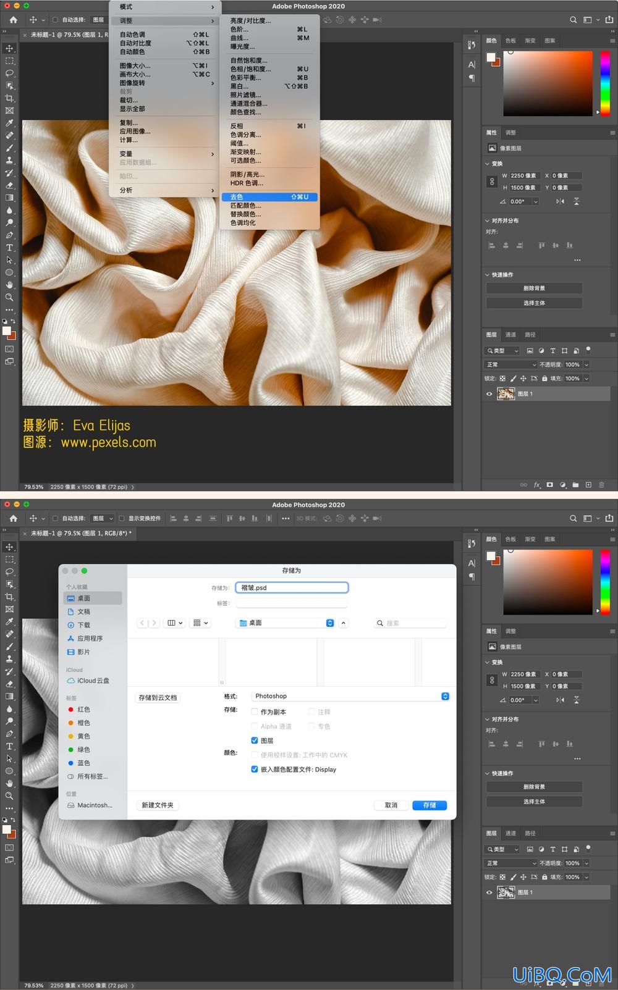Collapse the 对齐并分布 section in upper Properties panel
The width and height of the screenshot is (618, 990).
[487, 220]
